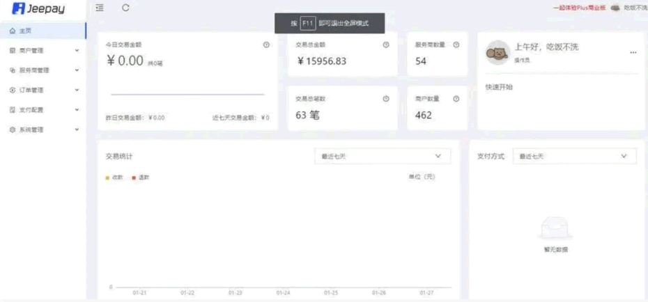This screenshot has width=648, height=302.
Task: Click the username 吃饭不洗 in the top bar
Action: point(635,8)
